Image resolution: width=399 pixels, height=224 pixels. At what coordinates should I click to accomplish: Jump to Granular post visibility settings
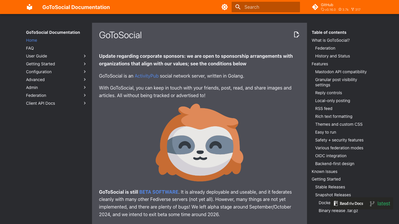[x=336, y=82]
